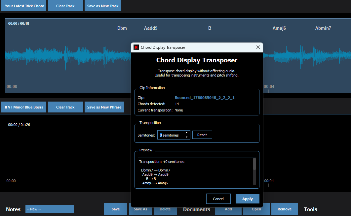Clear the top track
Screen dimensions: 351x216
tap(65, 6)
